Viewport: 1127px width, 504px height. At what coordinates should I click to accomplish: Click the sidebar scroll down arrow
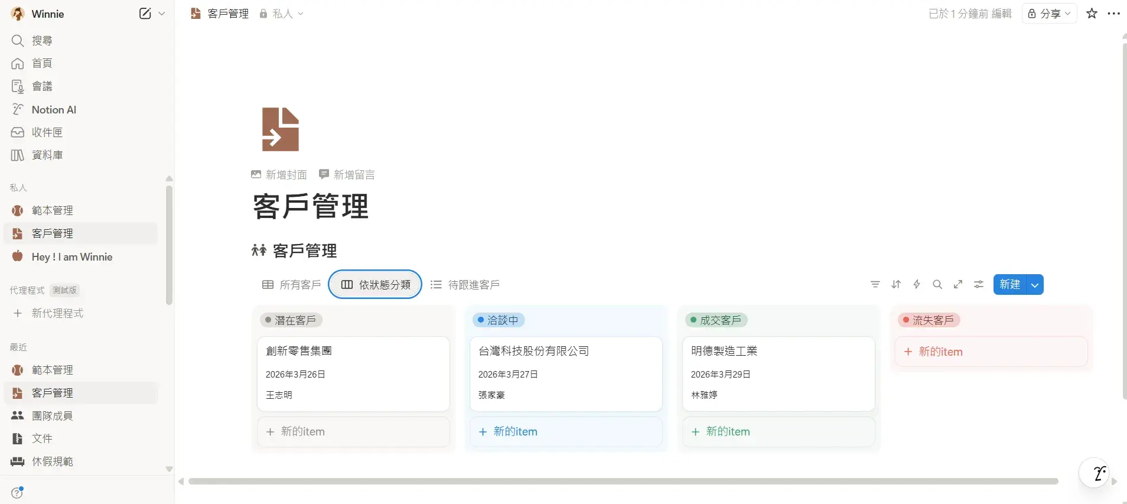tap(169, 469)
